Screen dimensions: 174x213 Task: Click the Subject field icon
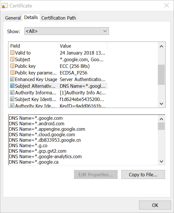tap(12, 59)
